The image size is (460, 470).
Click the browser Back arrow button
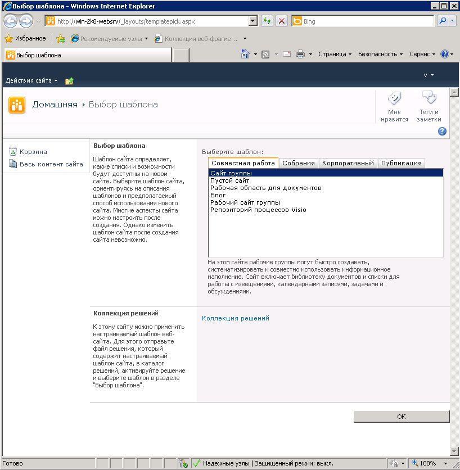pyautogui.click(x=11, y=21)
